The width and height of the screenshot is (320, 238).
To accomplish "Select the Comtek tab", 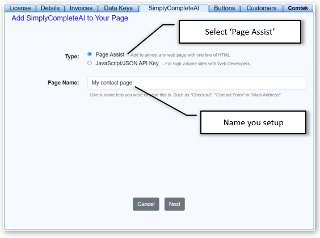I will coord(298,8).
